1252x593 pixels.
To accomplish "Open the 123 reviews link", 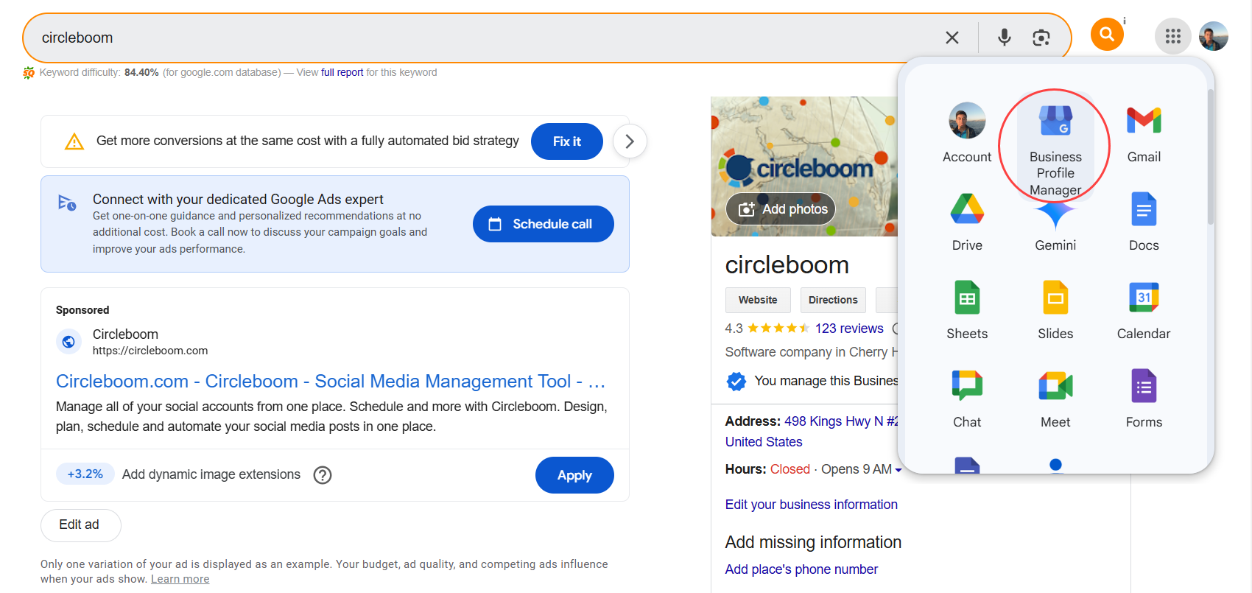I will (848, 329).
